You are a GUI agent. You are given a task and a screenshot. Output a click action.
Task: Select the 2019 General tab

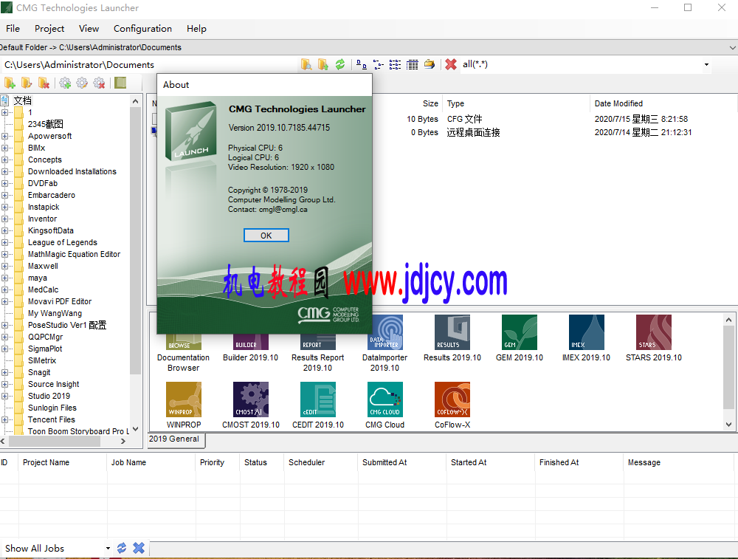pos(174,439)
